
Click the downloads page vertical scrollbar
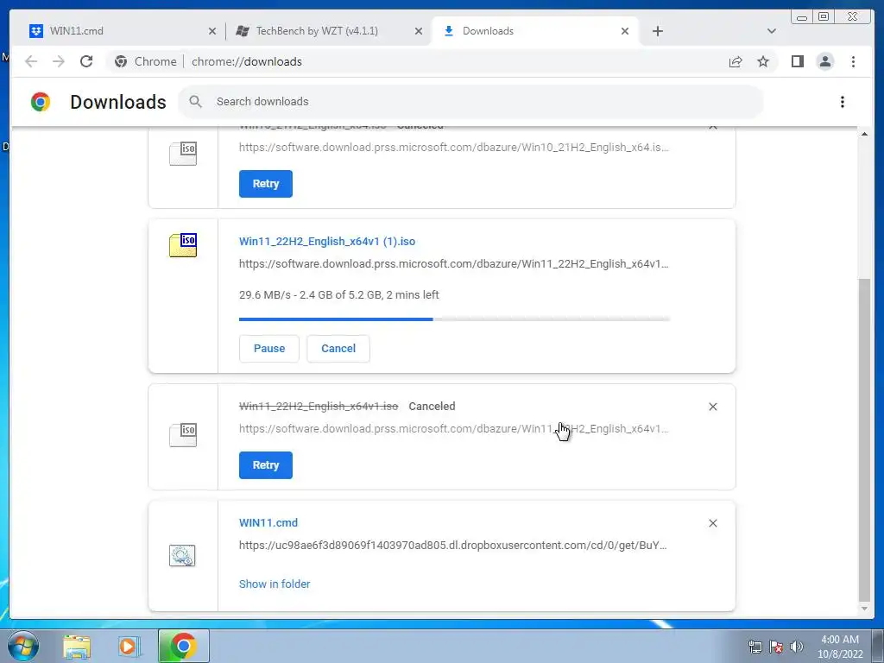863,439
